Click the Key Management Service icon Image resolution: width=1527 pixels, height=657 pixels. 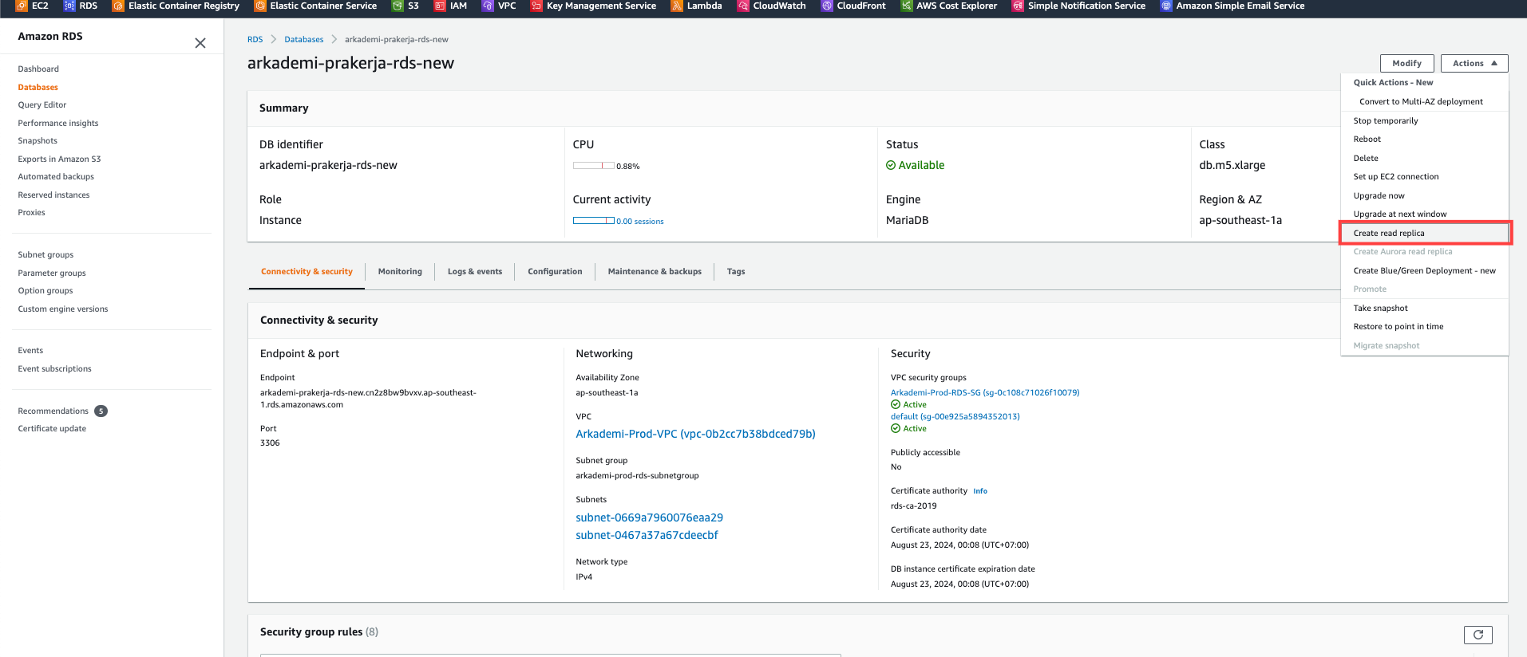[536, 6]
